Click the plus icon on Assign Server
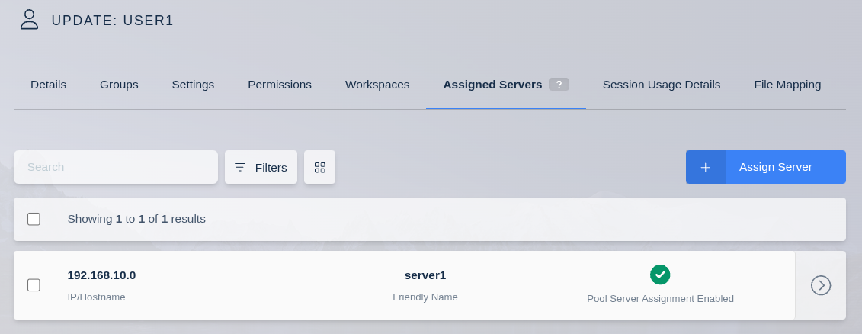The width and height of the screenshot is (862, 334). click(705, 167)
